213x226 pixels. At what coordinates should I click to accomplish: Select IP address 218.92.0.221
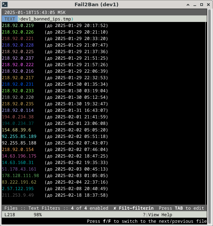pyautogui.click(x=18, y=39)
